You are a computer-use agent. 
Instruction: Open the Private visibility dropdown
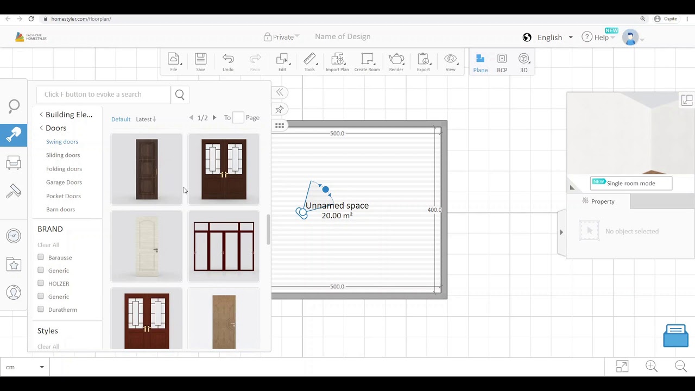pyautogui.click(x=281, y=37)
